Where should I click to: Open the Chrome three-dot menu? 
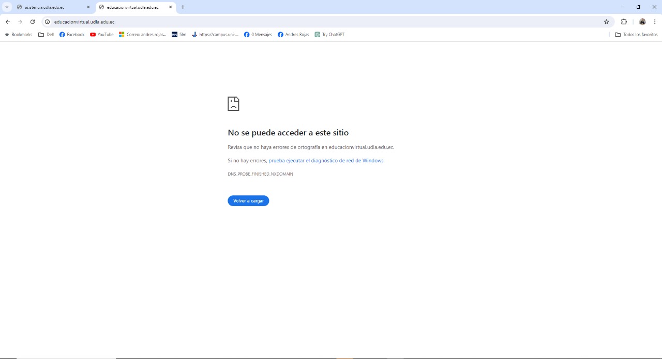pos(655,22)
